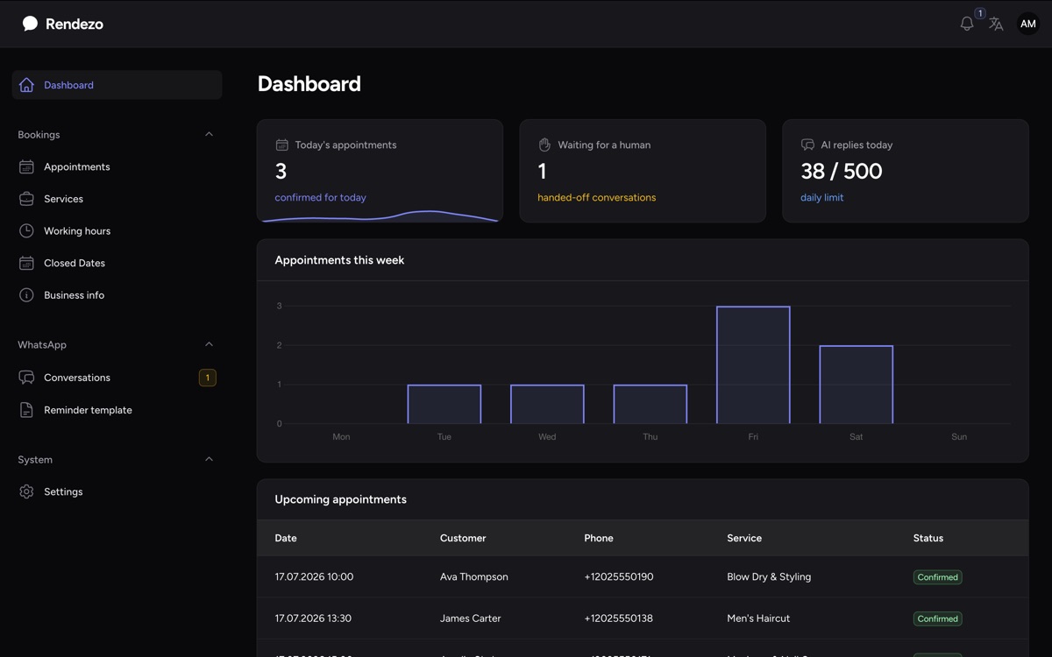This screenshot has height=657, width=1052.
Task: Click the Phone column header
Action: [599, 538]
